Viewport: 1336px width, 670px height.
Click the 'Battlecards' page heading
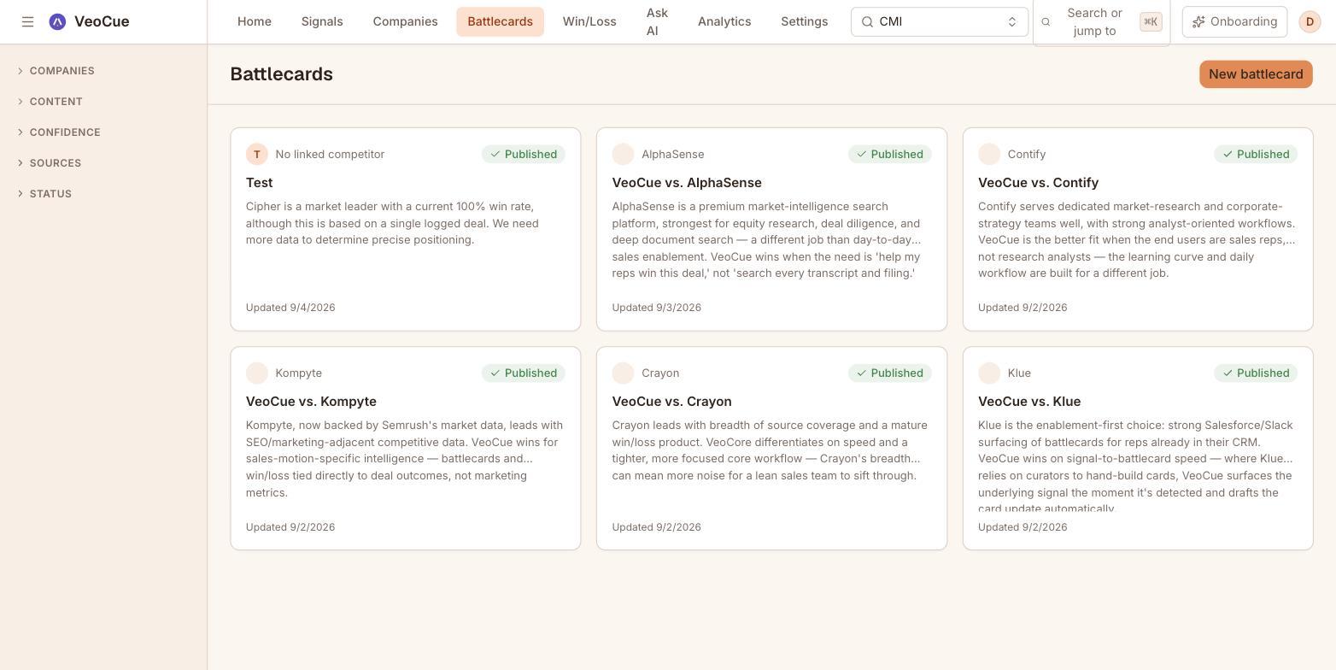click(x=282, y=74)
